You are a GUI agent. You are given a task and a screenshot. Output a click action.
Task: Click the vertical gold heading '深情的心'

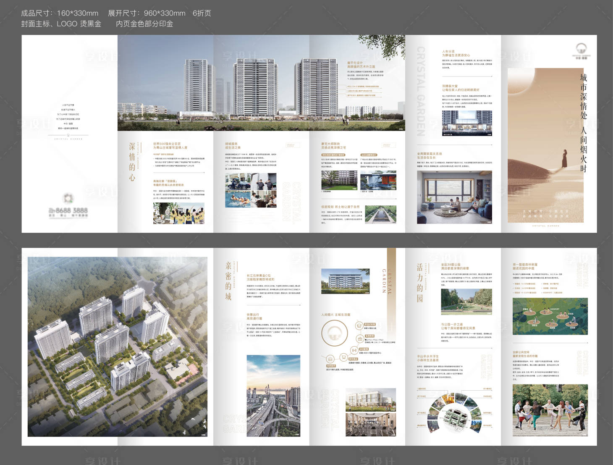click(132, 162)
